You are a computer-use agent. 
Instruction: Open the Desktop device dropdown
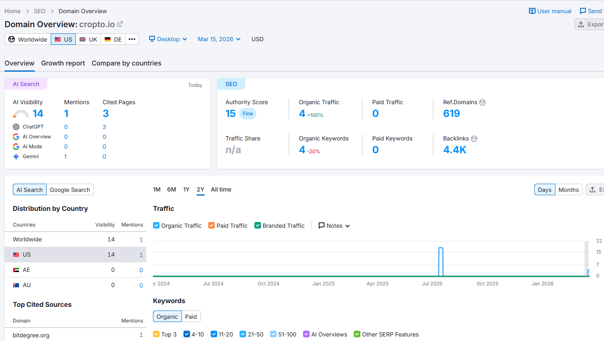pyautogui.click(x=168, y=39)
